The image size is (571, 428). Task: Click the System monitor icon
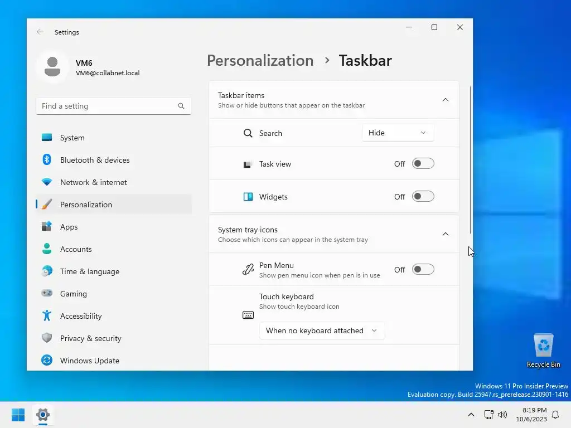click(x=47, y=138)
